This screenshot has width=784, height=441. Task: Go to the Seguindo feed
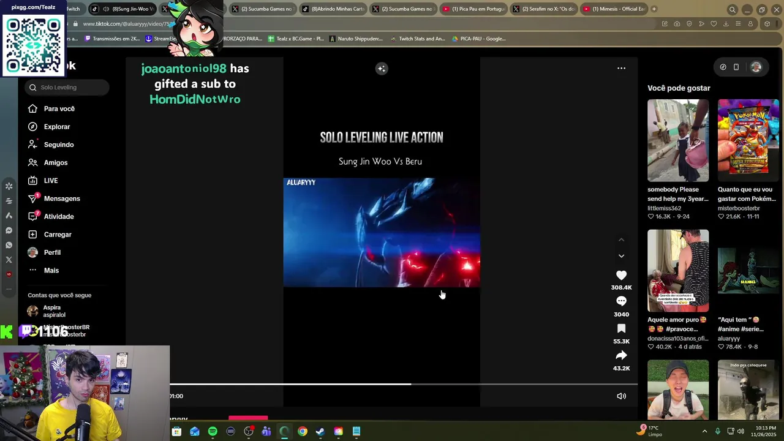pos(51,145)
